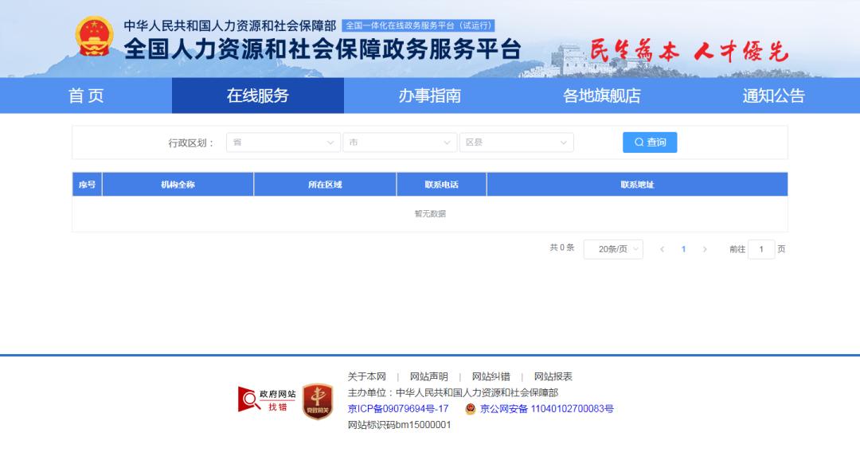Expand the 市 city dropdown

[400, 142]
